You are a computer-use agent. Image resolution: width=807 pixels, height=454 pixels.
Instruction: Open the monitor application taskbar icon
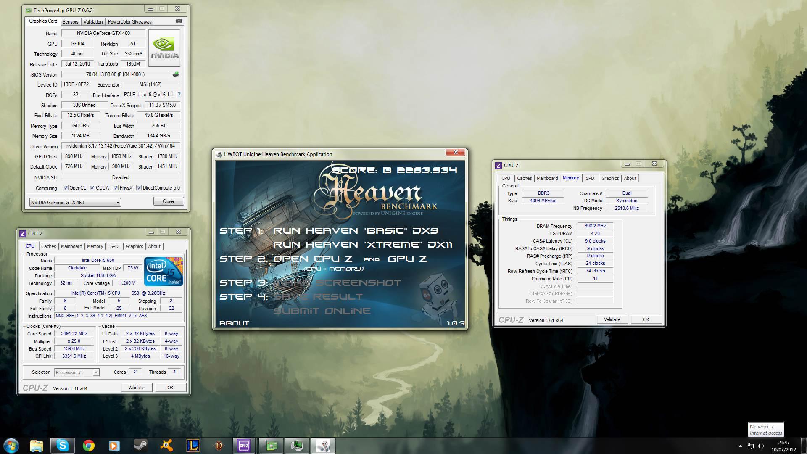[x=297, y=445]
